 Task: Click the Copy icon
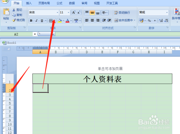click(x=14, y=15)
